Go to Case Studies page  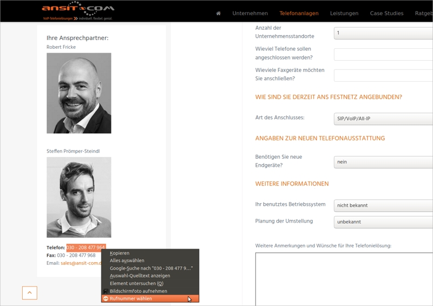click(386, 14)
